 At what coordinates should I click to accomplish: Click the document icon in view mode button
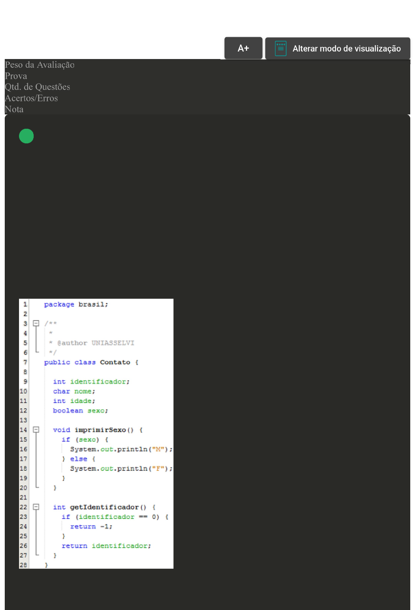point(280,48)
